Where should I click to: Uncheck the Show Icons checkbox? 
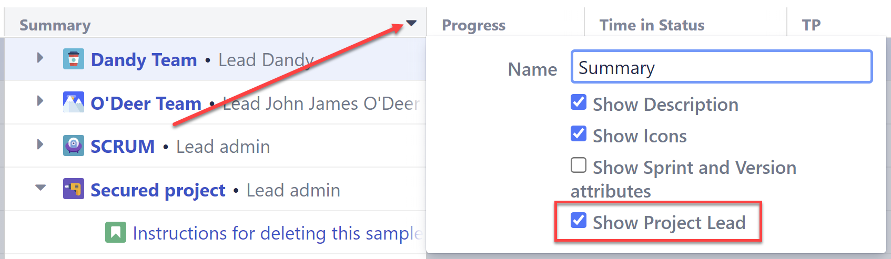(579, 134)
